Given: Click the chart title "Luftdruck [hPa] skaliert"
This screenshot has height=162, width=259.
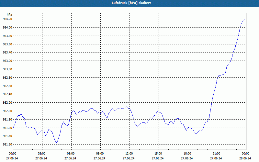Looking at the screenshot, I should pos(131,3).
